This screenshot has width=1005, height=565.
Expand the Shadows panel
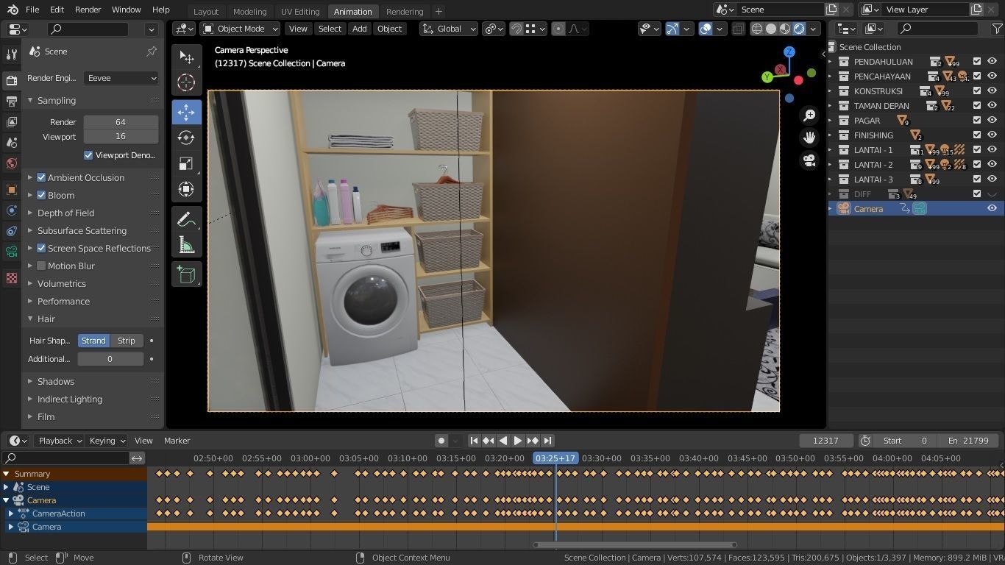click(x=56, y=381)
